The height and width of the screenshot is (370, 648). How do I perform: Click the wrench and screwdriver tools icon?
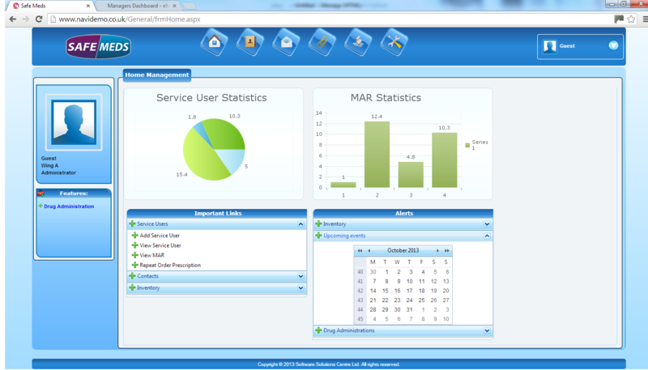pos(394,43)
